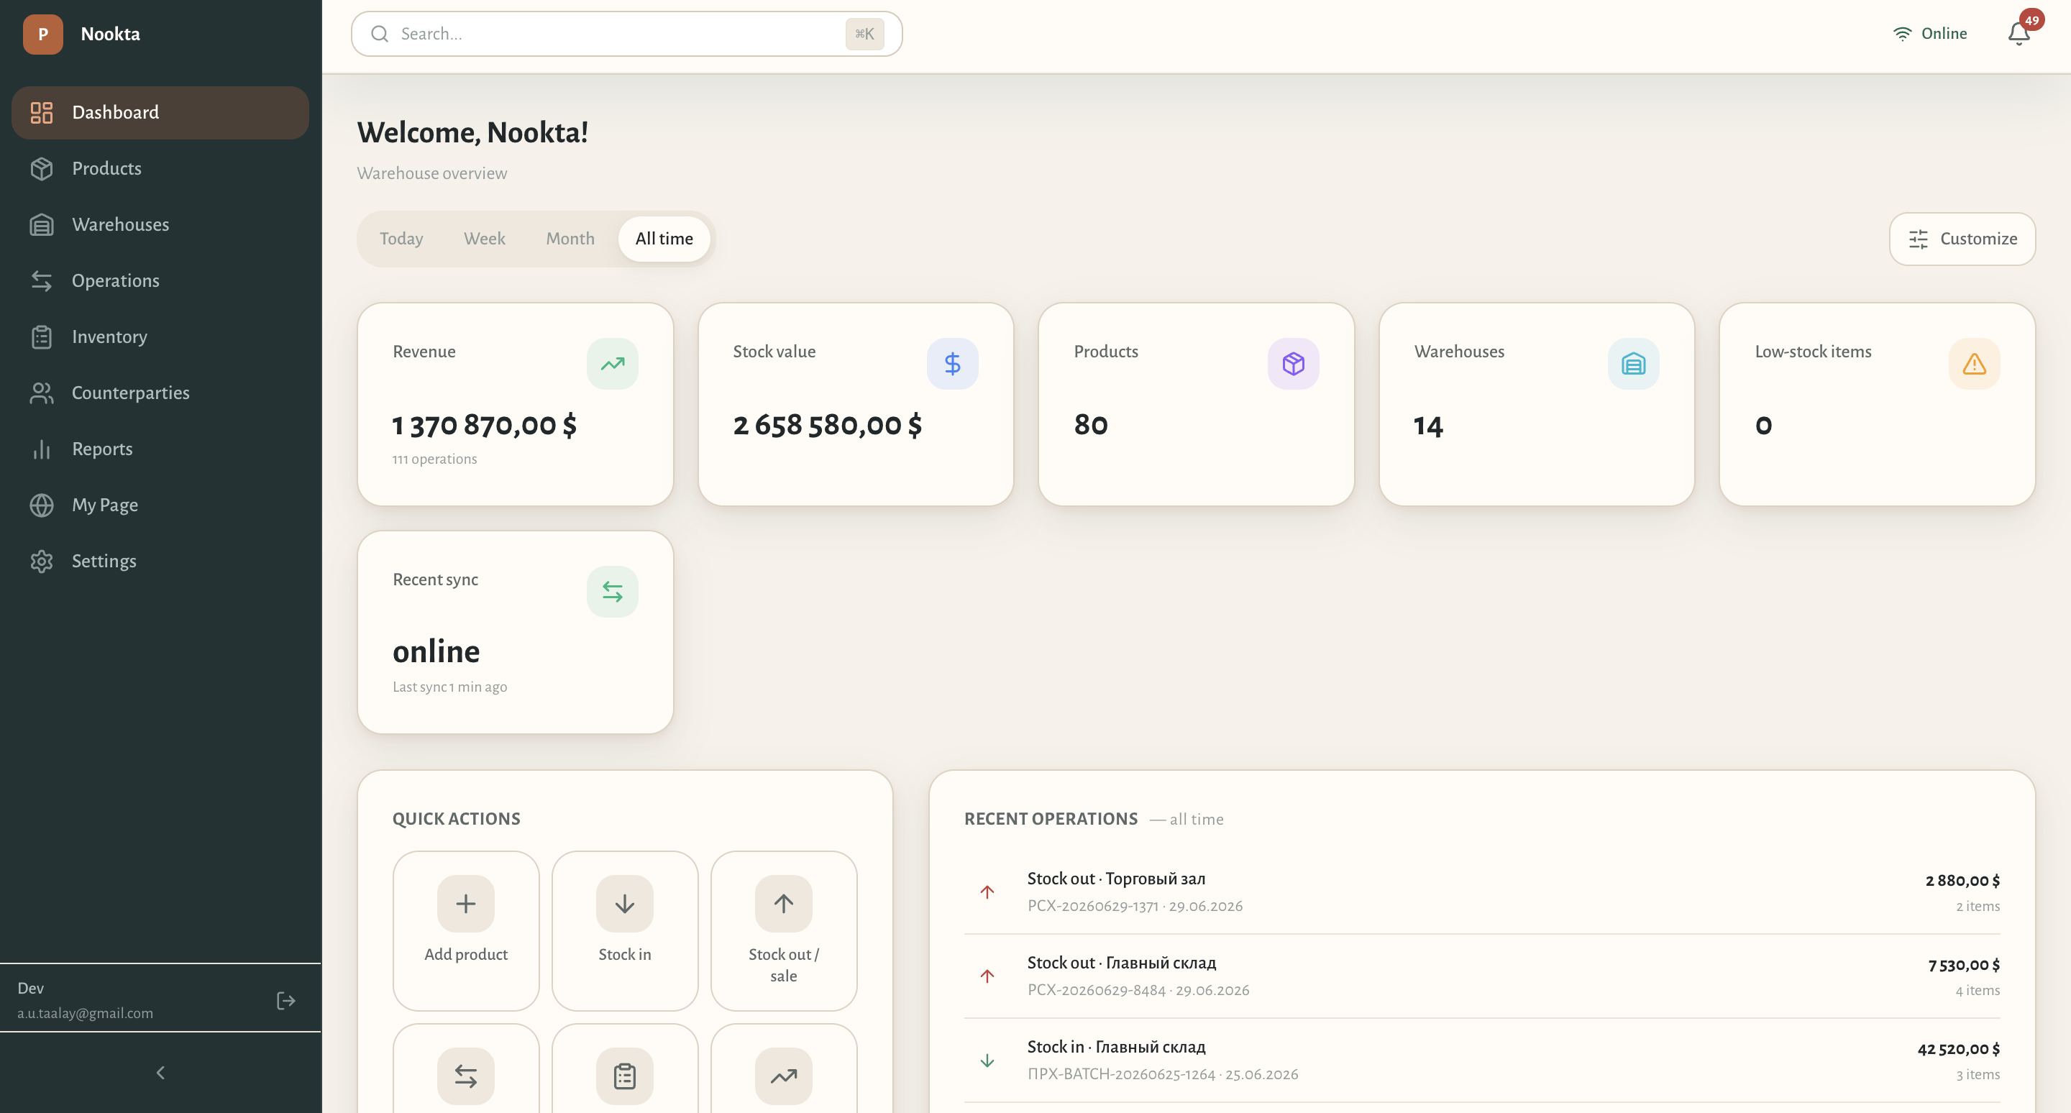Open the Revenue card
The width and height of the screenshot is (2071, 1113).
(516, 404)
